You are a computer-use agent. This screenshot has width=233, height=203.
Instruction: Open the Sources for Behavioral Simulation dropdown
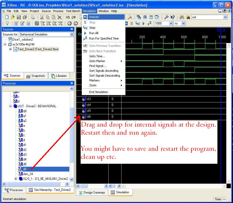click(x=72, y=34)
